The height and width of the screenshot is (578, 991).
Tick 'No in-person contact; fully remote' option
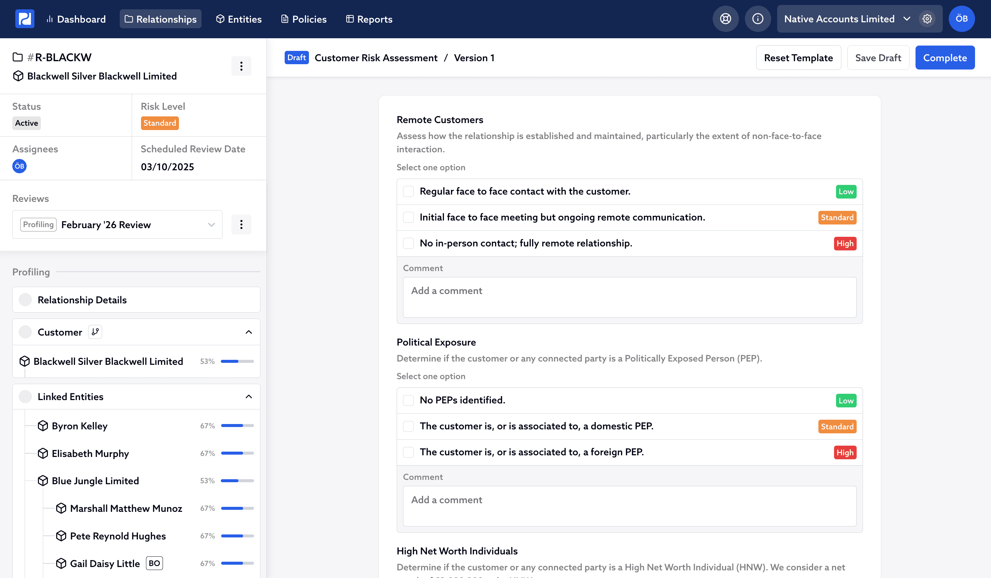(x=408, y=243)
